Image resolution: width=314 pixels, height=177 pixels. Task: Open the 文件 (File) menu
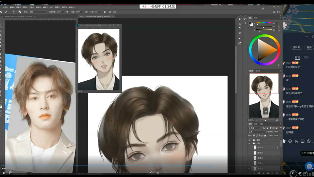6,7
